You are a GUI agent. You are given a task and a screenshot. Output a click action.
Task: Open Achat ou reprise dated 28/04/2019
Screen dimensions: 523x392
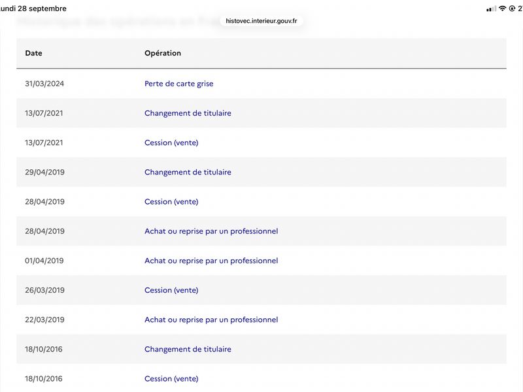pos(211,231)
